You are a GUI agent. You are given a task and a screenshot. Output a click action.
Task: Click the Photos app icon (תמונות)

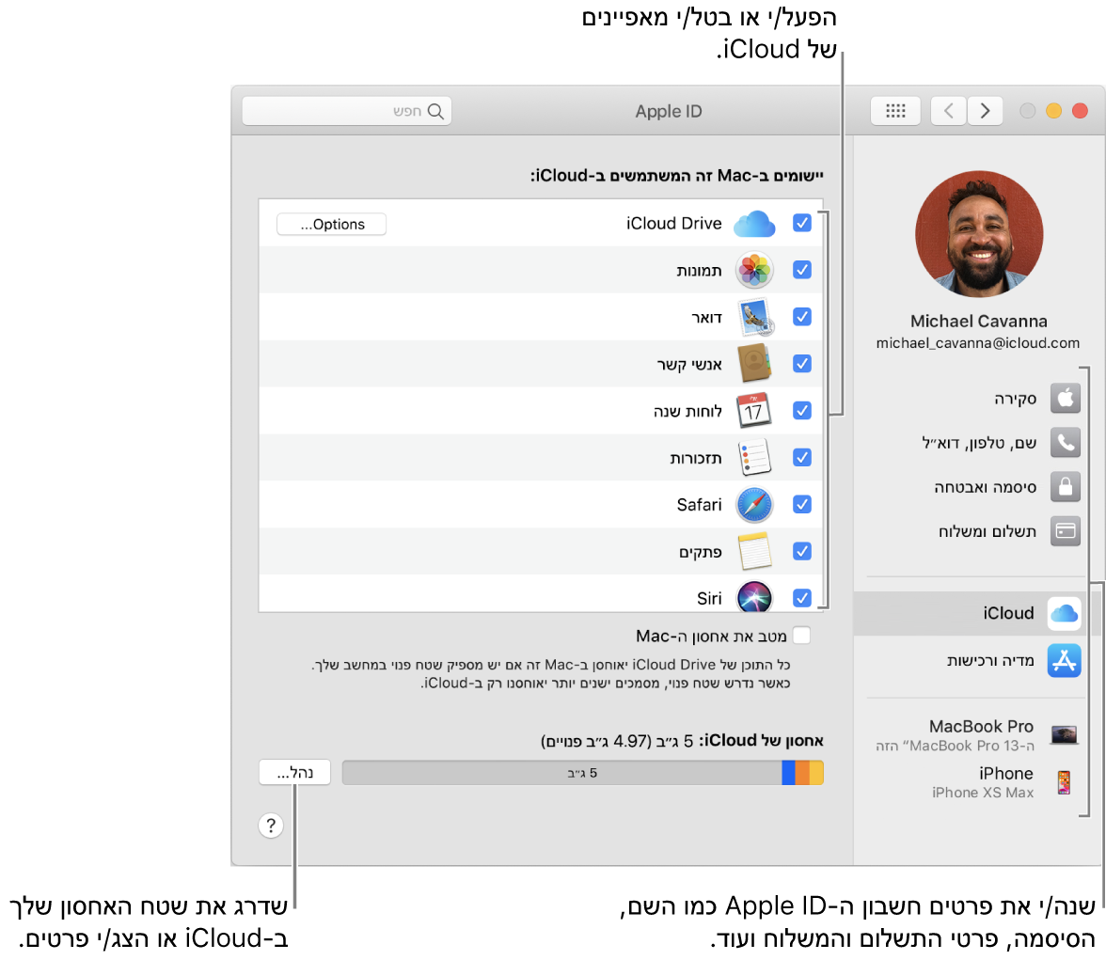click(754, 270)
